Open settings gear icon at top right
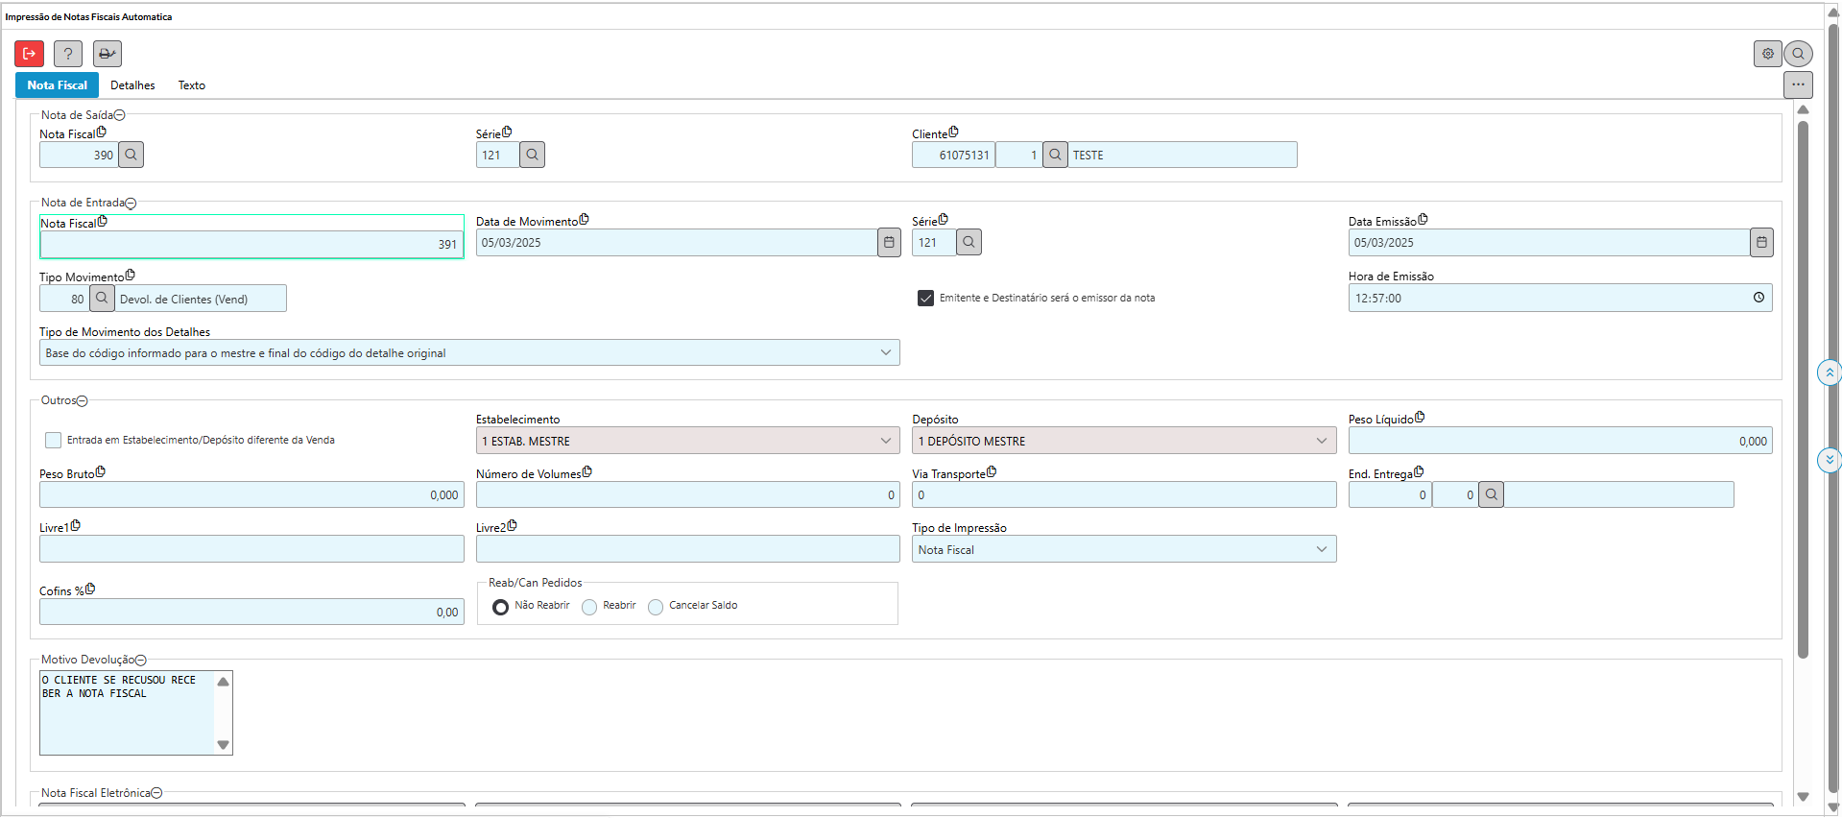Screen dimensions: 1842x818 1767,54
